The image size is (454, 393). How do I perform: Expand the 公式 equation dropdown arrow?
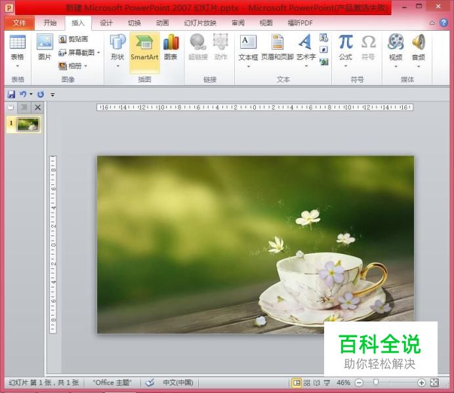point(346,66)
